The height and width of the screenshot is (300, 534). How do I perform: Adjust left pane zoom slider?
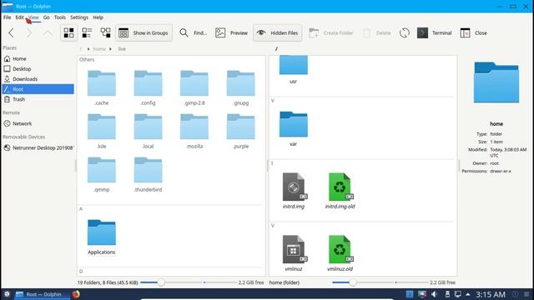click(161, 282)
